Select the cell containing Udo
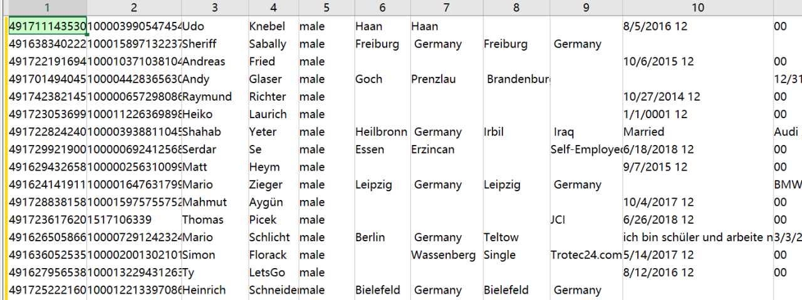 point(215,26)
